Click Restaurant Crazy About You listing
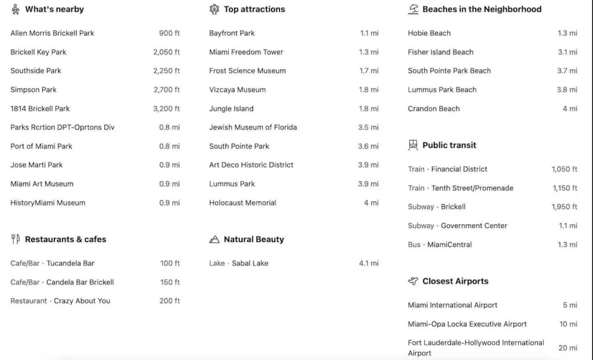Screen dimensions: 593x360 [x=95, y=301]
